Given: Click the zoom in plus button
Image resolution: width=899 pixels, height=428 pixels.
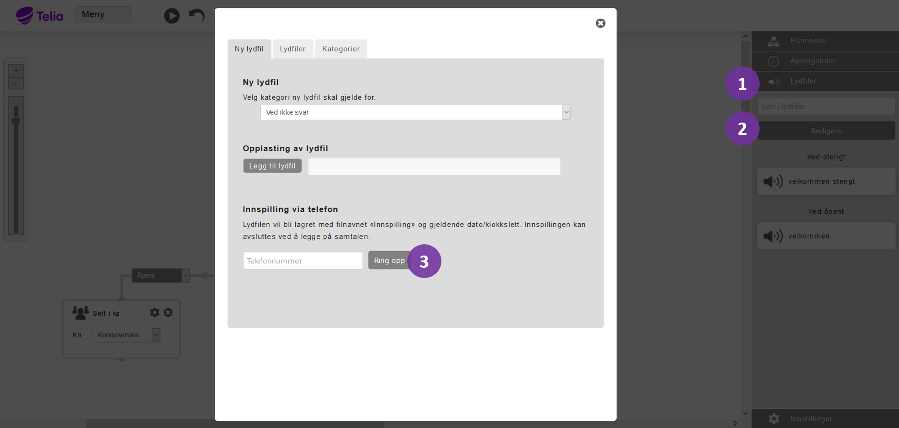Looking at the screenshot, I should click(16, 71).
